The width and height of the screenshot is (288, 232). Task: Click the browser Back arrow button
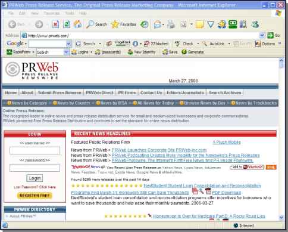point(12,24)
